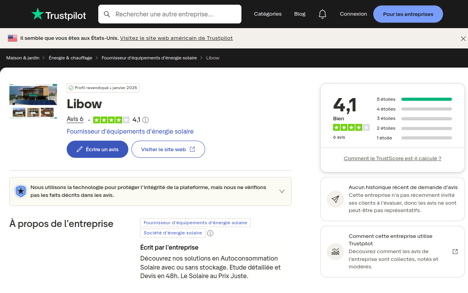Dismiss the US site banner

point(463,39)
